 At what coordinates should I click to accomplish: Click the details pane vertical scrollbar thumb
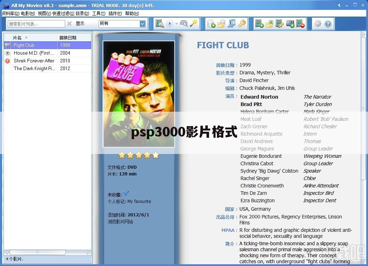[363, 109]
